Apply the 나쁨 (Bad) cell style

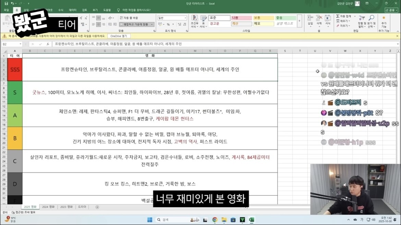241,18
